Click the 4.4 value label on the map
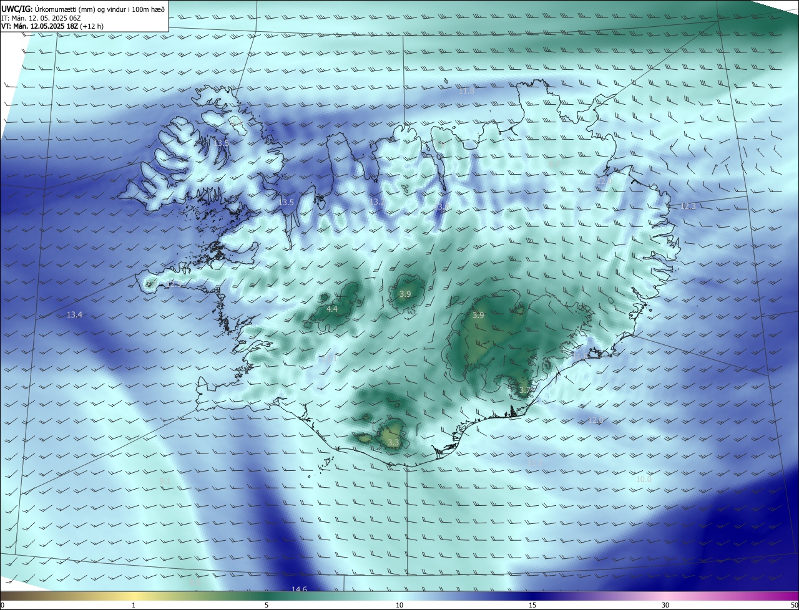 coord(332,309)
